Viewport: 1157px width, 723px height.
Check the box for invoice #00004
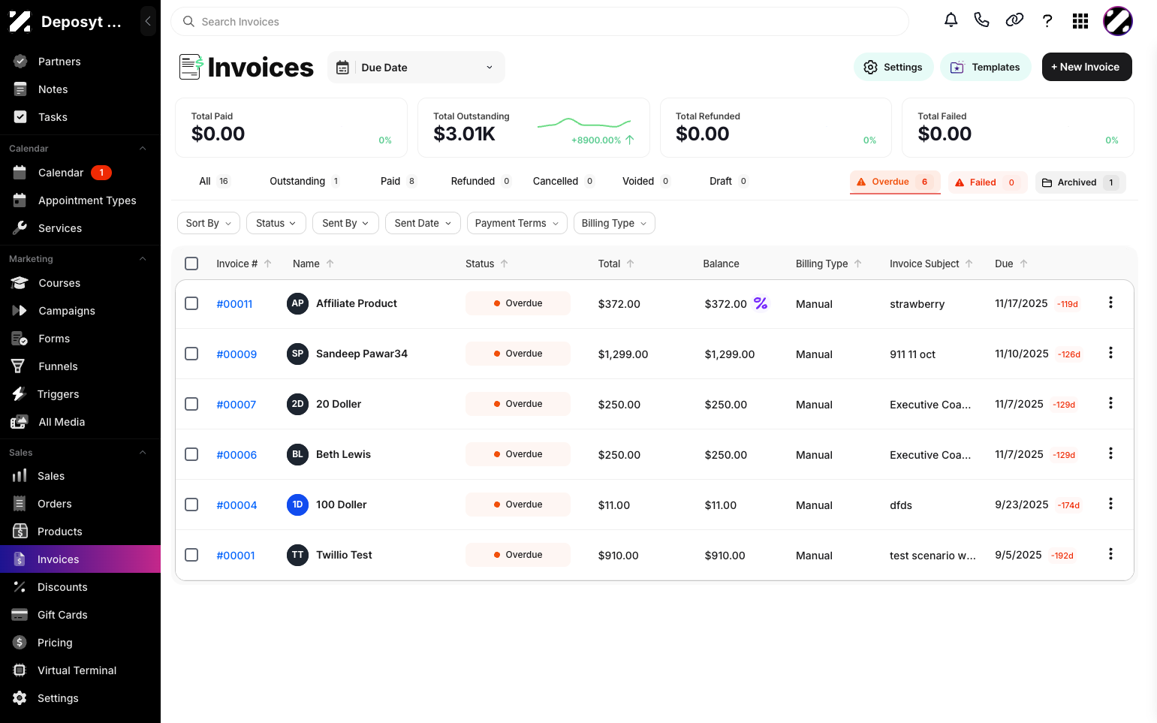(x=191, y=505)
